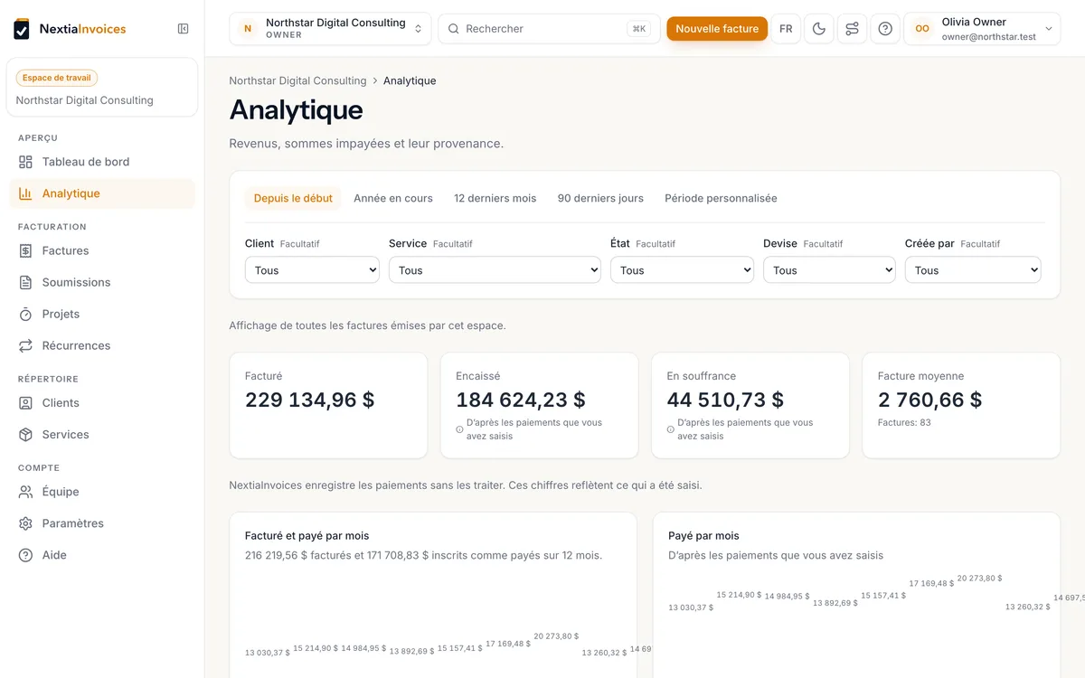This screenshot has width=1085, height=678.
Task: Open help via top bar question icon
Action: [885, 29]
